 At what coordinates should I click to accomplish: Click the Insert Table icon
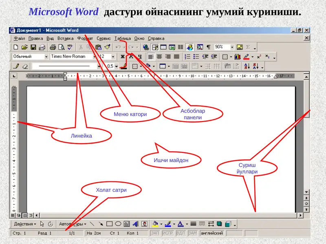pyautogui.click(x=163, y=47)
